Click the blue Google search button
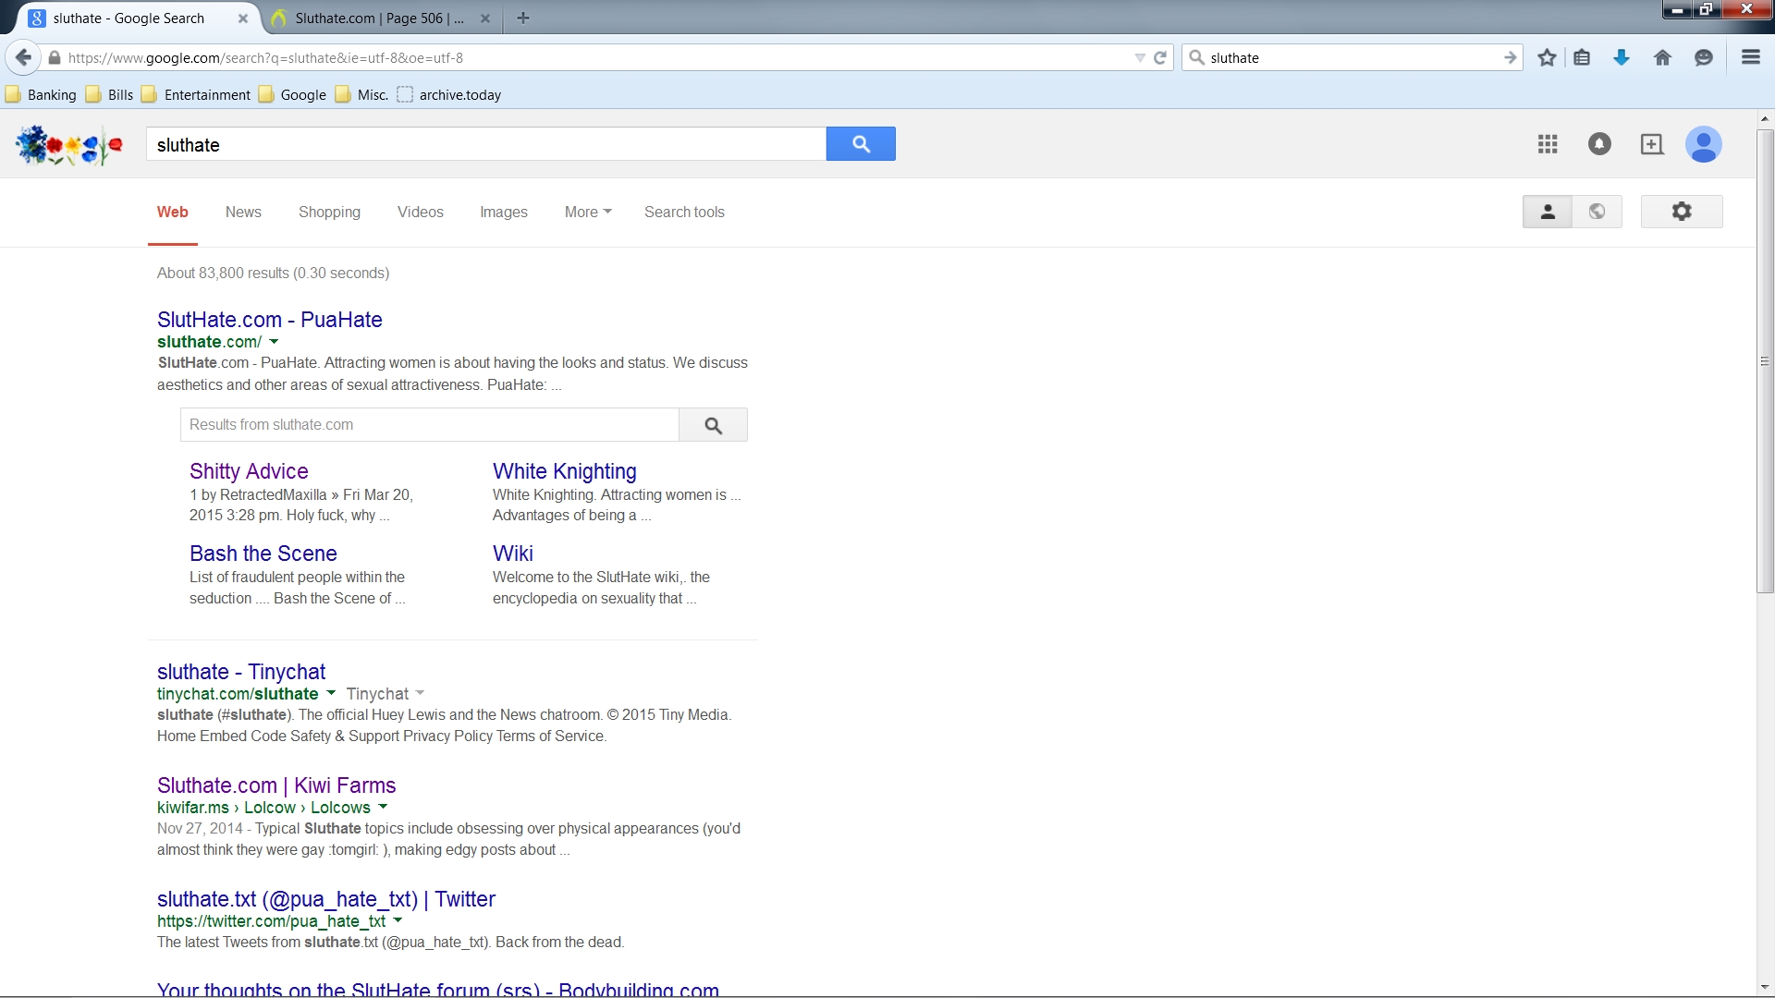 [861, 144]
